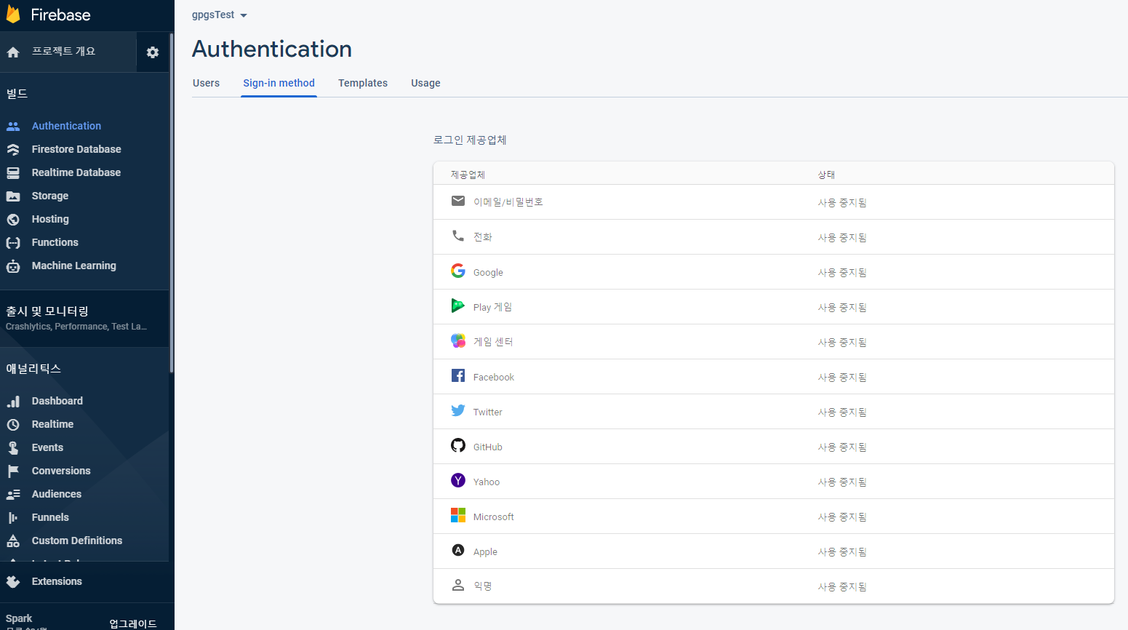This screenshot has width=1128, height=630.
Task: Open the gpgsTest project dropdown
Action: pos(220,15)
